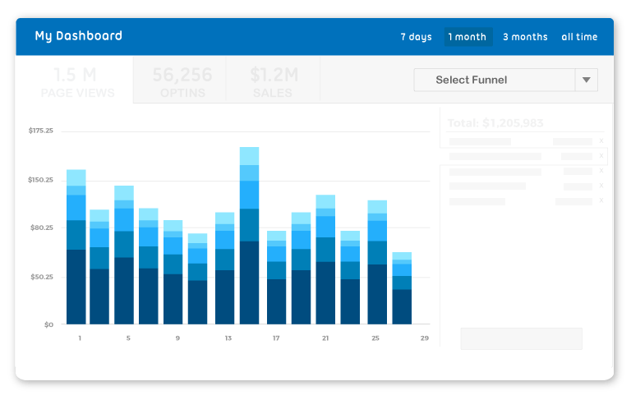This screenshot has width=631, height=400.
Task: Click the My Dashboard title
Action: [79, 36]
